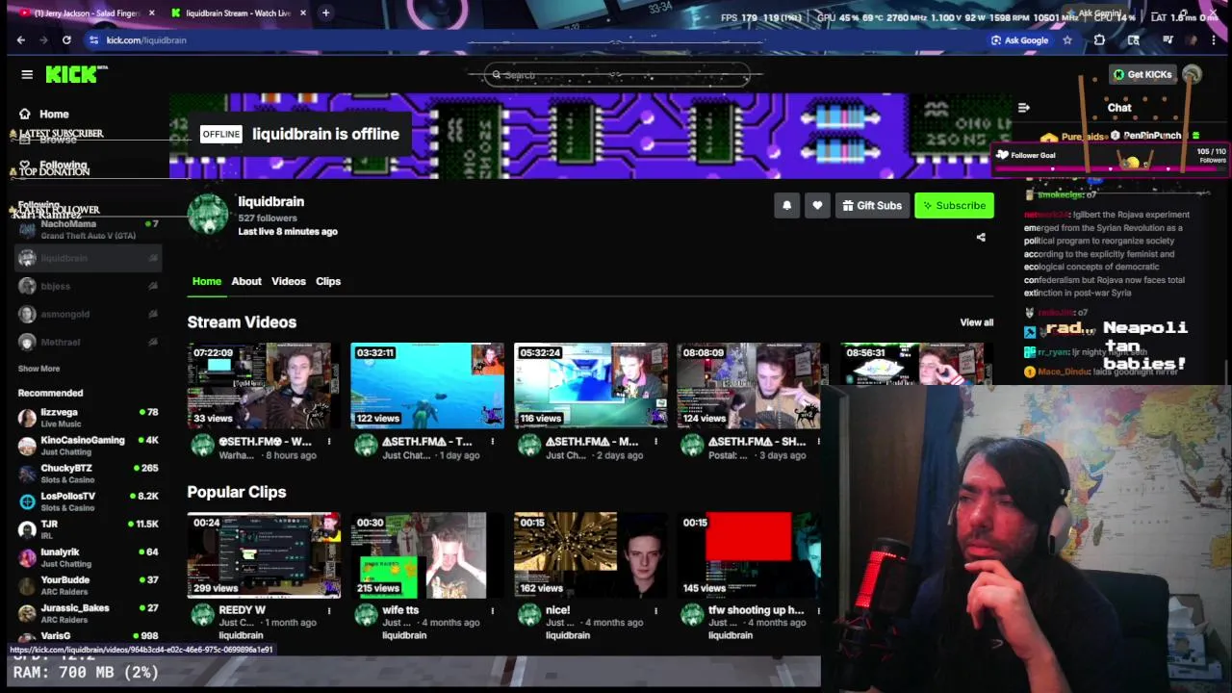Click the Gift Subs button
Screen dimensions: 1232x693
coord(872,205)
